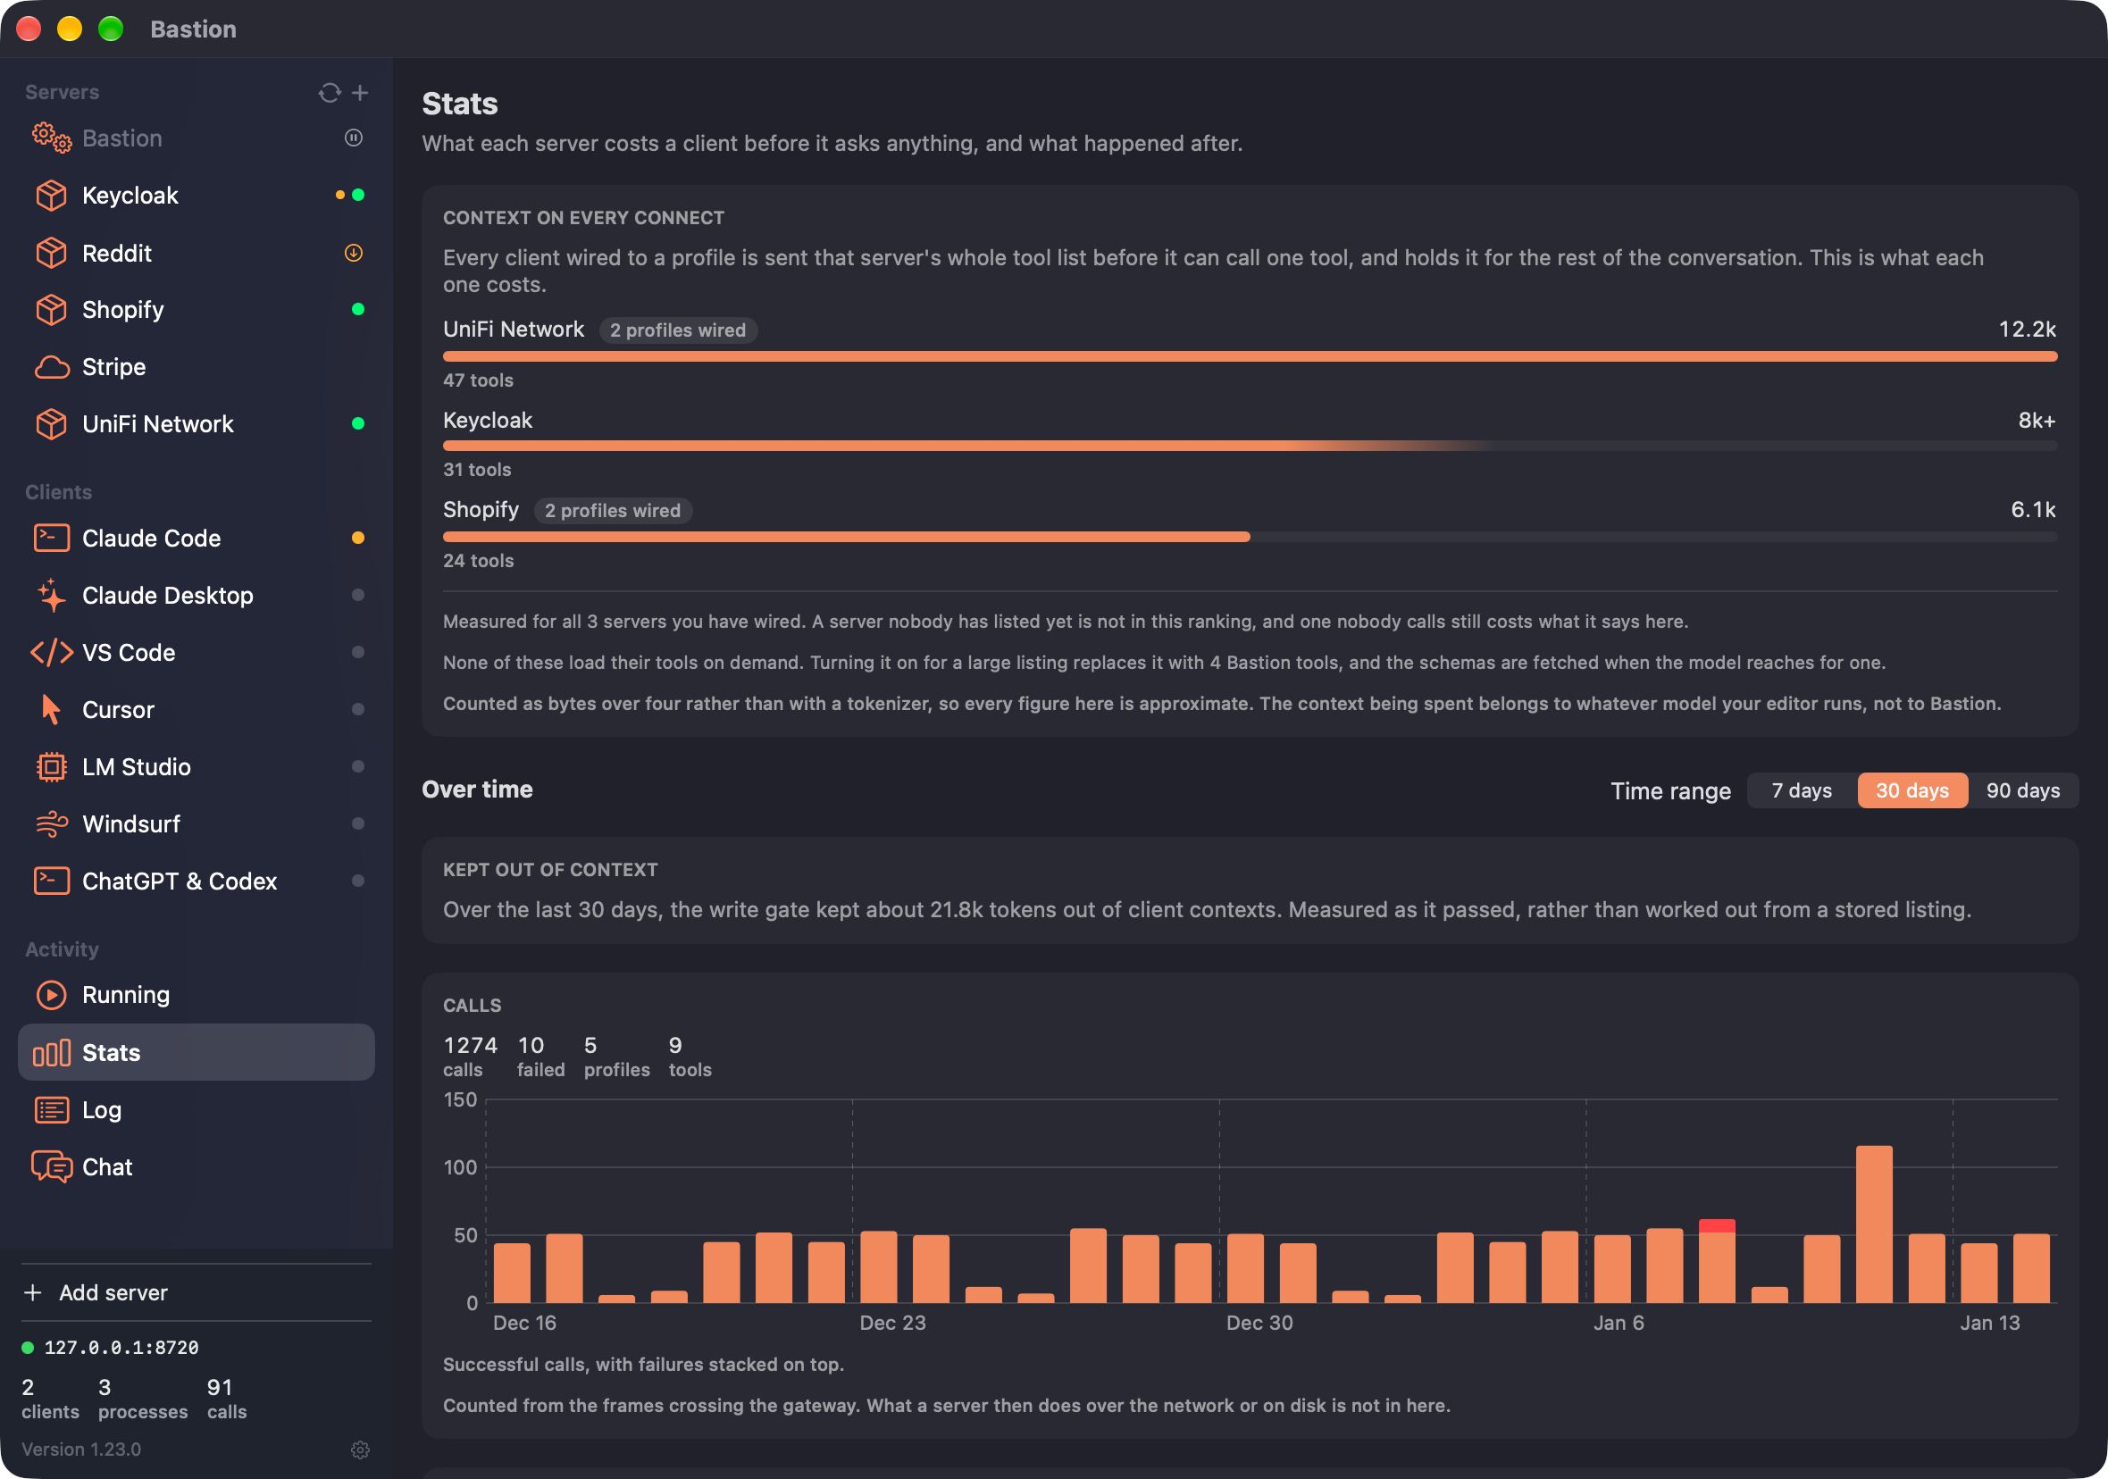Screen dimensions: 2108x1479
Task: Select the Keycloak server
Action: click(197, 196)
